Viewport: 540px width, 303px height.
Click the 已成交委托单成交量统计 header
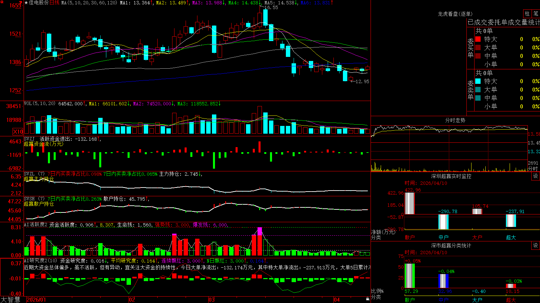504,22
